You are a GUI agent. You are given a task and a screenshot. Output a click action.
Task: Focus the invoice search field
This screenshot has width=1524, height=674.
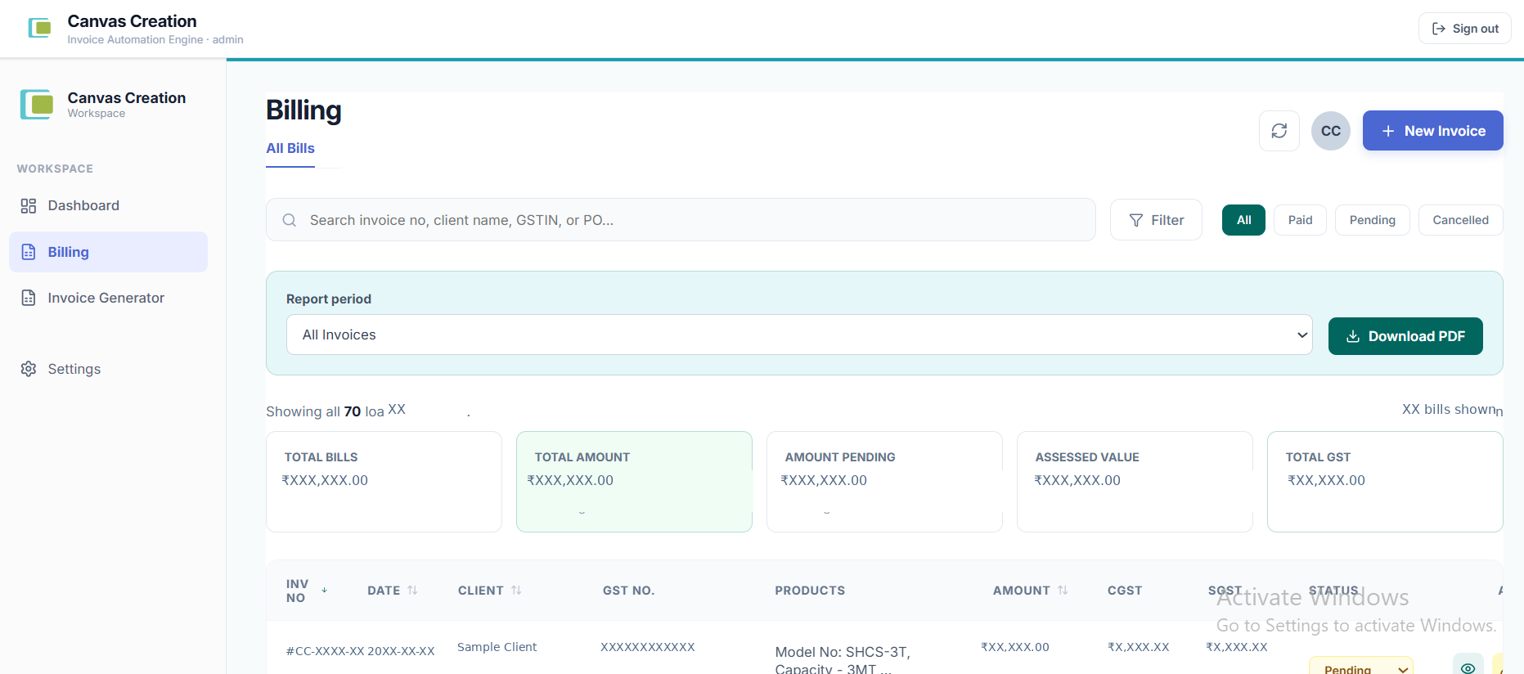[681, 220]
